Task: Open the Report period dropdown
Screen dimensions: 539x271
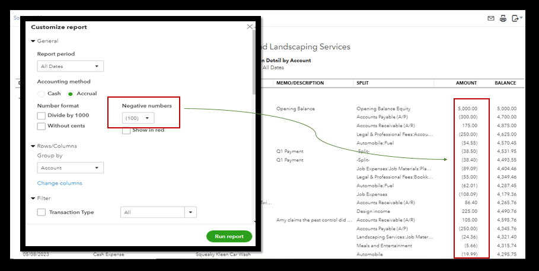Action: (x=70, y=66)
